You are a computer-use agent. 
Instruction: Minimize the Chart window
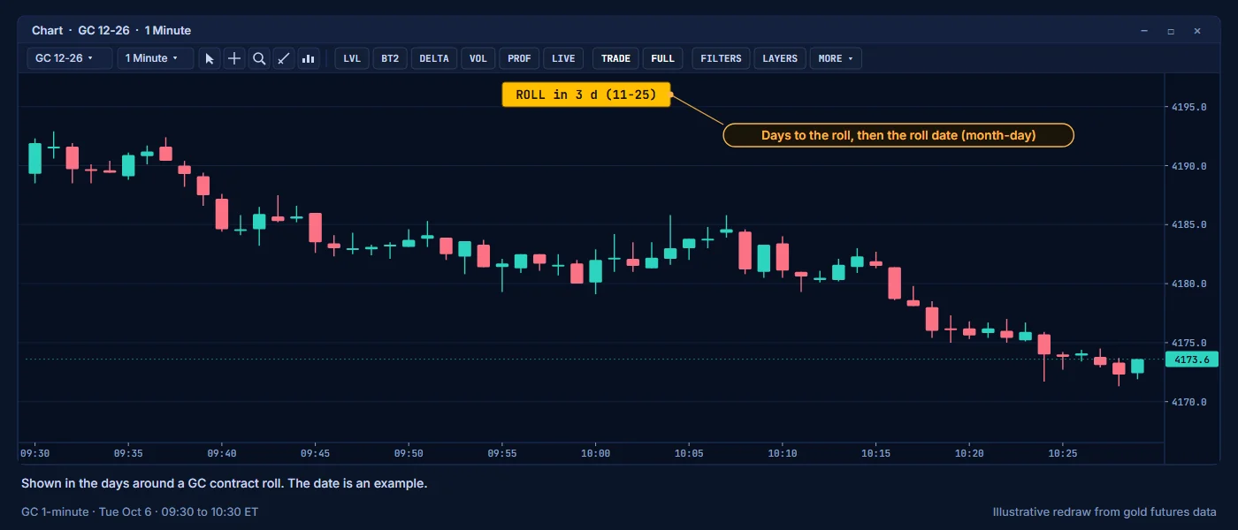(x=1144, y=31)
